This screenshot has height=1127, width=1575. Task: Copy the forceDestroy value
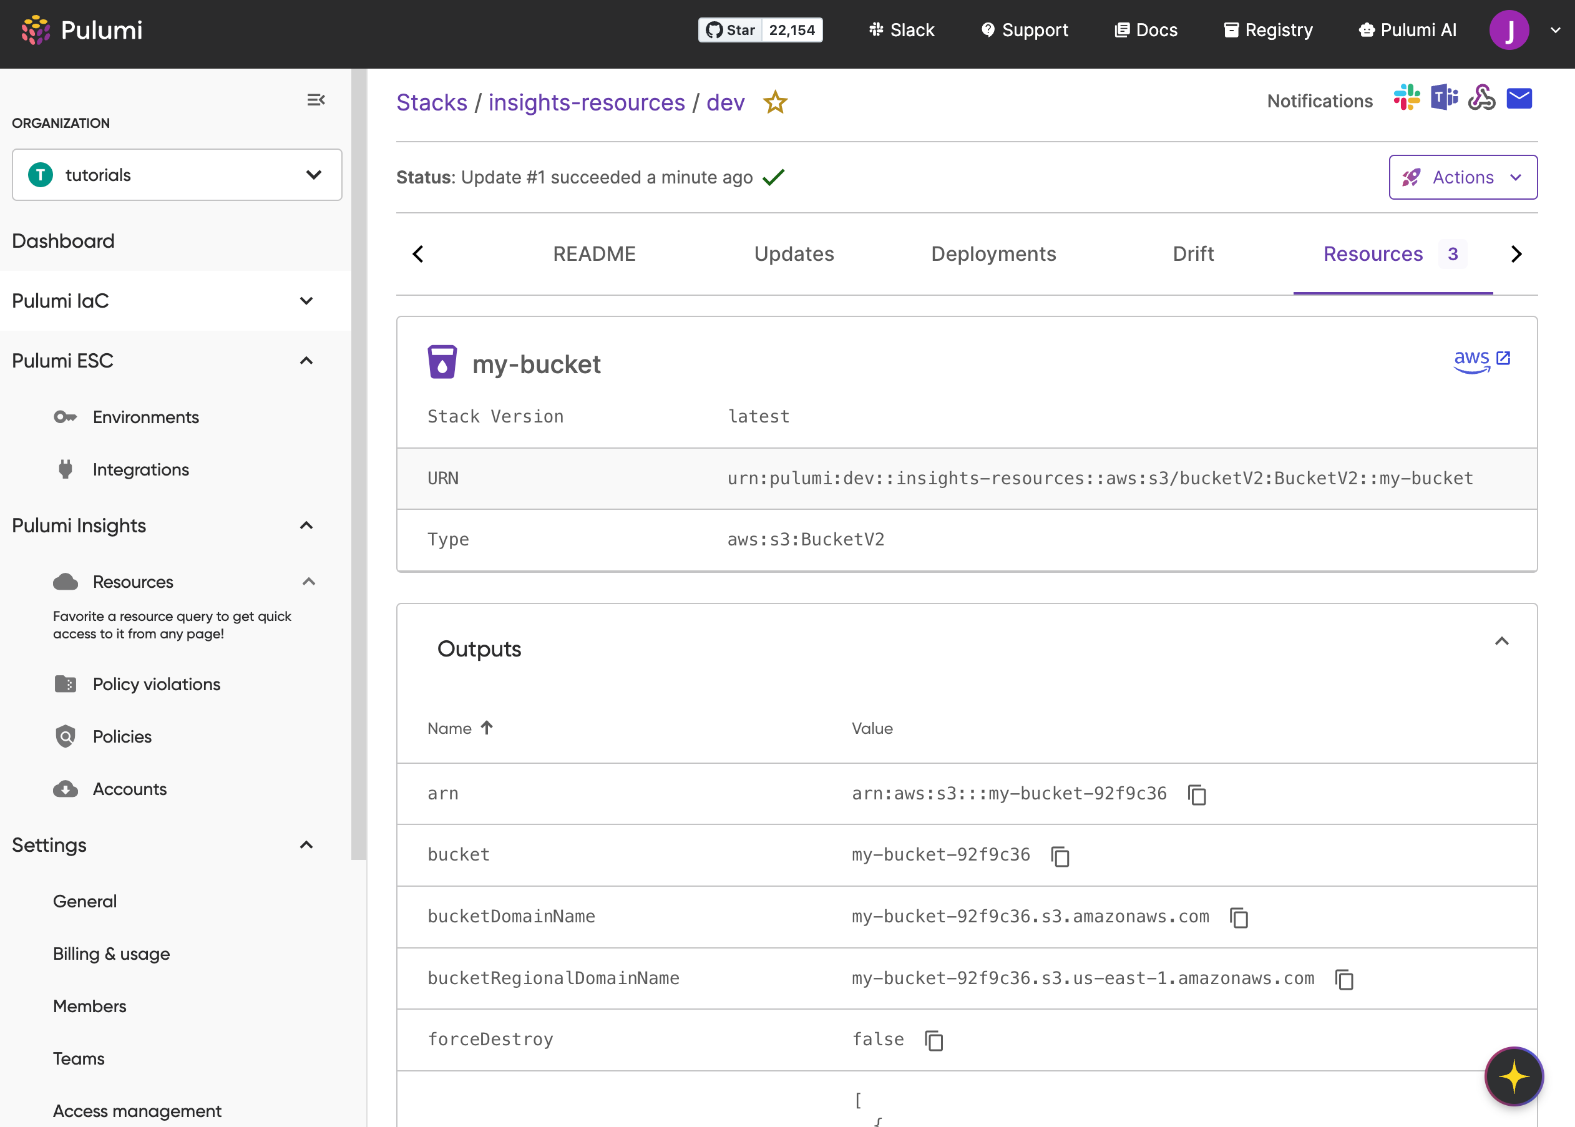935,1040
